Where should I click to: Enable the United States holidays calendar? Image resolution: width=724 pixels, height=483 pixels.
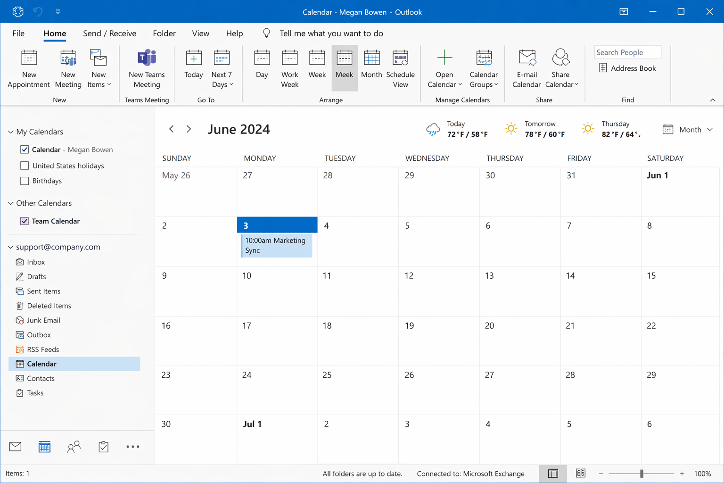point(25,166)
